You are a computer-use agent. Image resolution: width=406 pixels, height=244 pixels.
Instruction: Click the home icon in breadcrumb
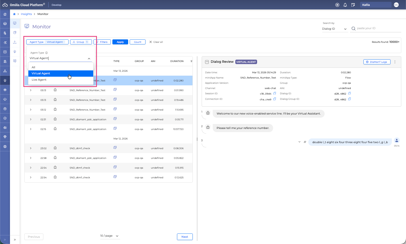pyautogui.click(x=14, y=14)
